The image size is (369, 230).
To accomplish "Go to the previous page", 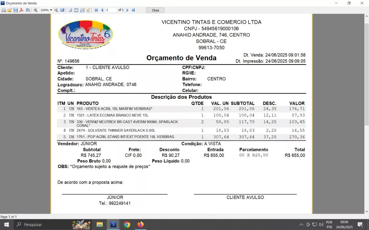I will [x=102, y=10].
